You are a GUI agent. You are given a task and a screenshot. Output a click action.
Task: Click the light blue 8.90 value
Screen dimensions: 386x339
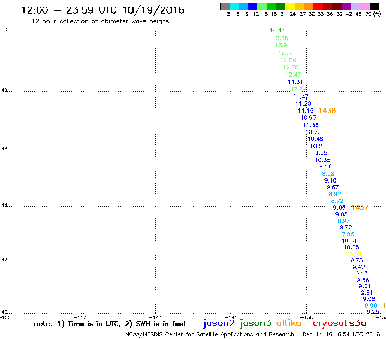coord(371,306)
